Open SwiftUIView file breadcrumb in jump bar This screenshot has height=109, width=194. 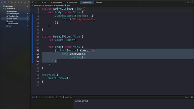[58, 5]
